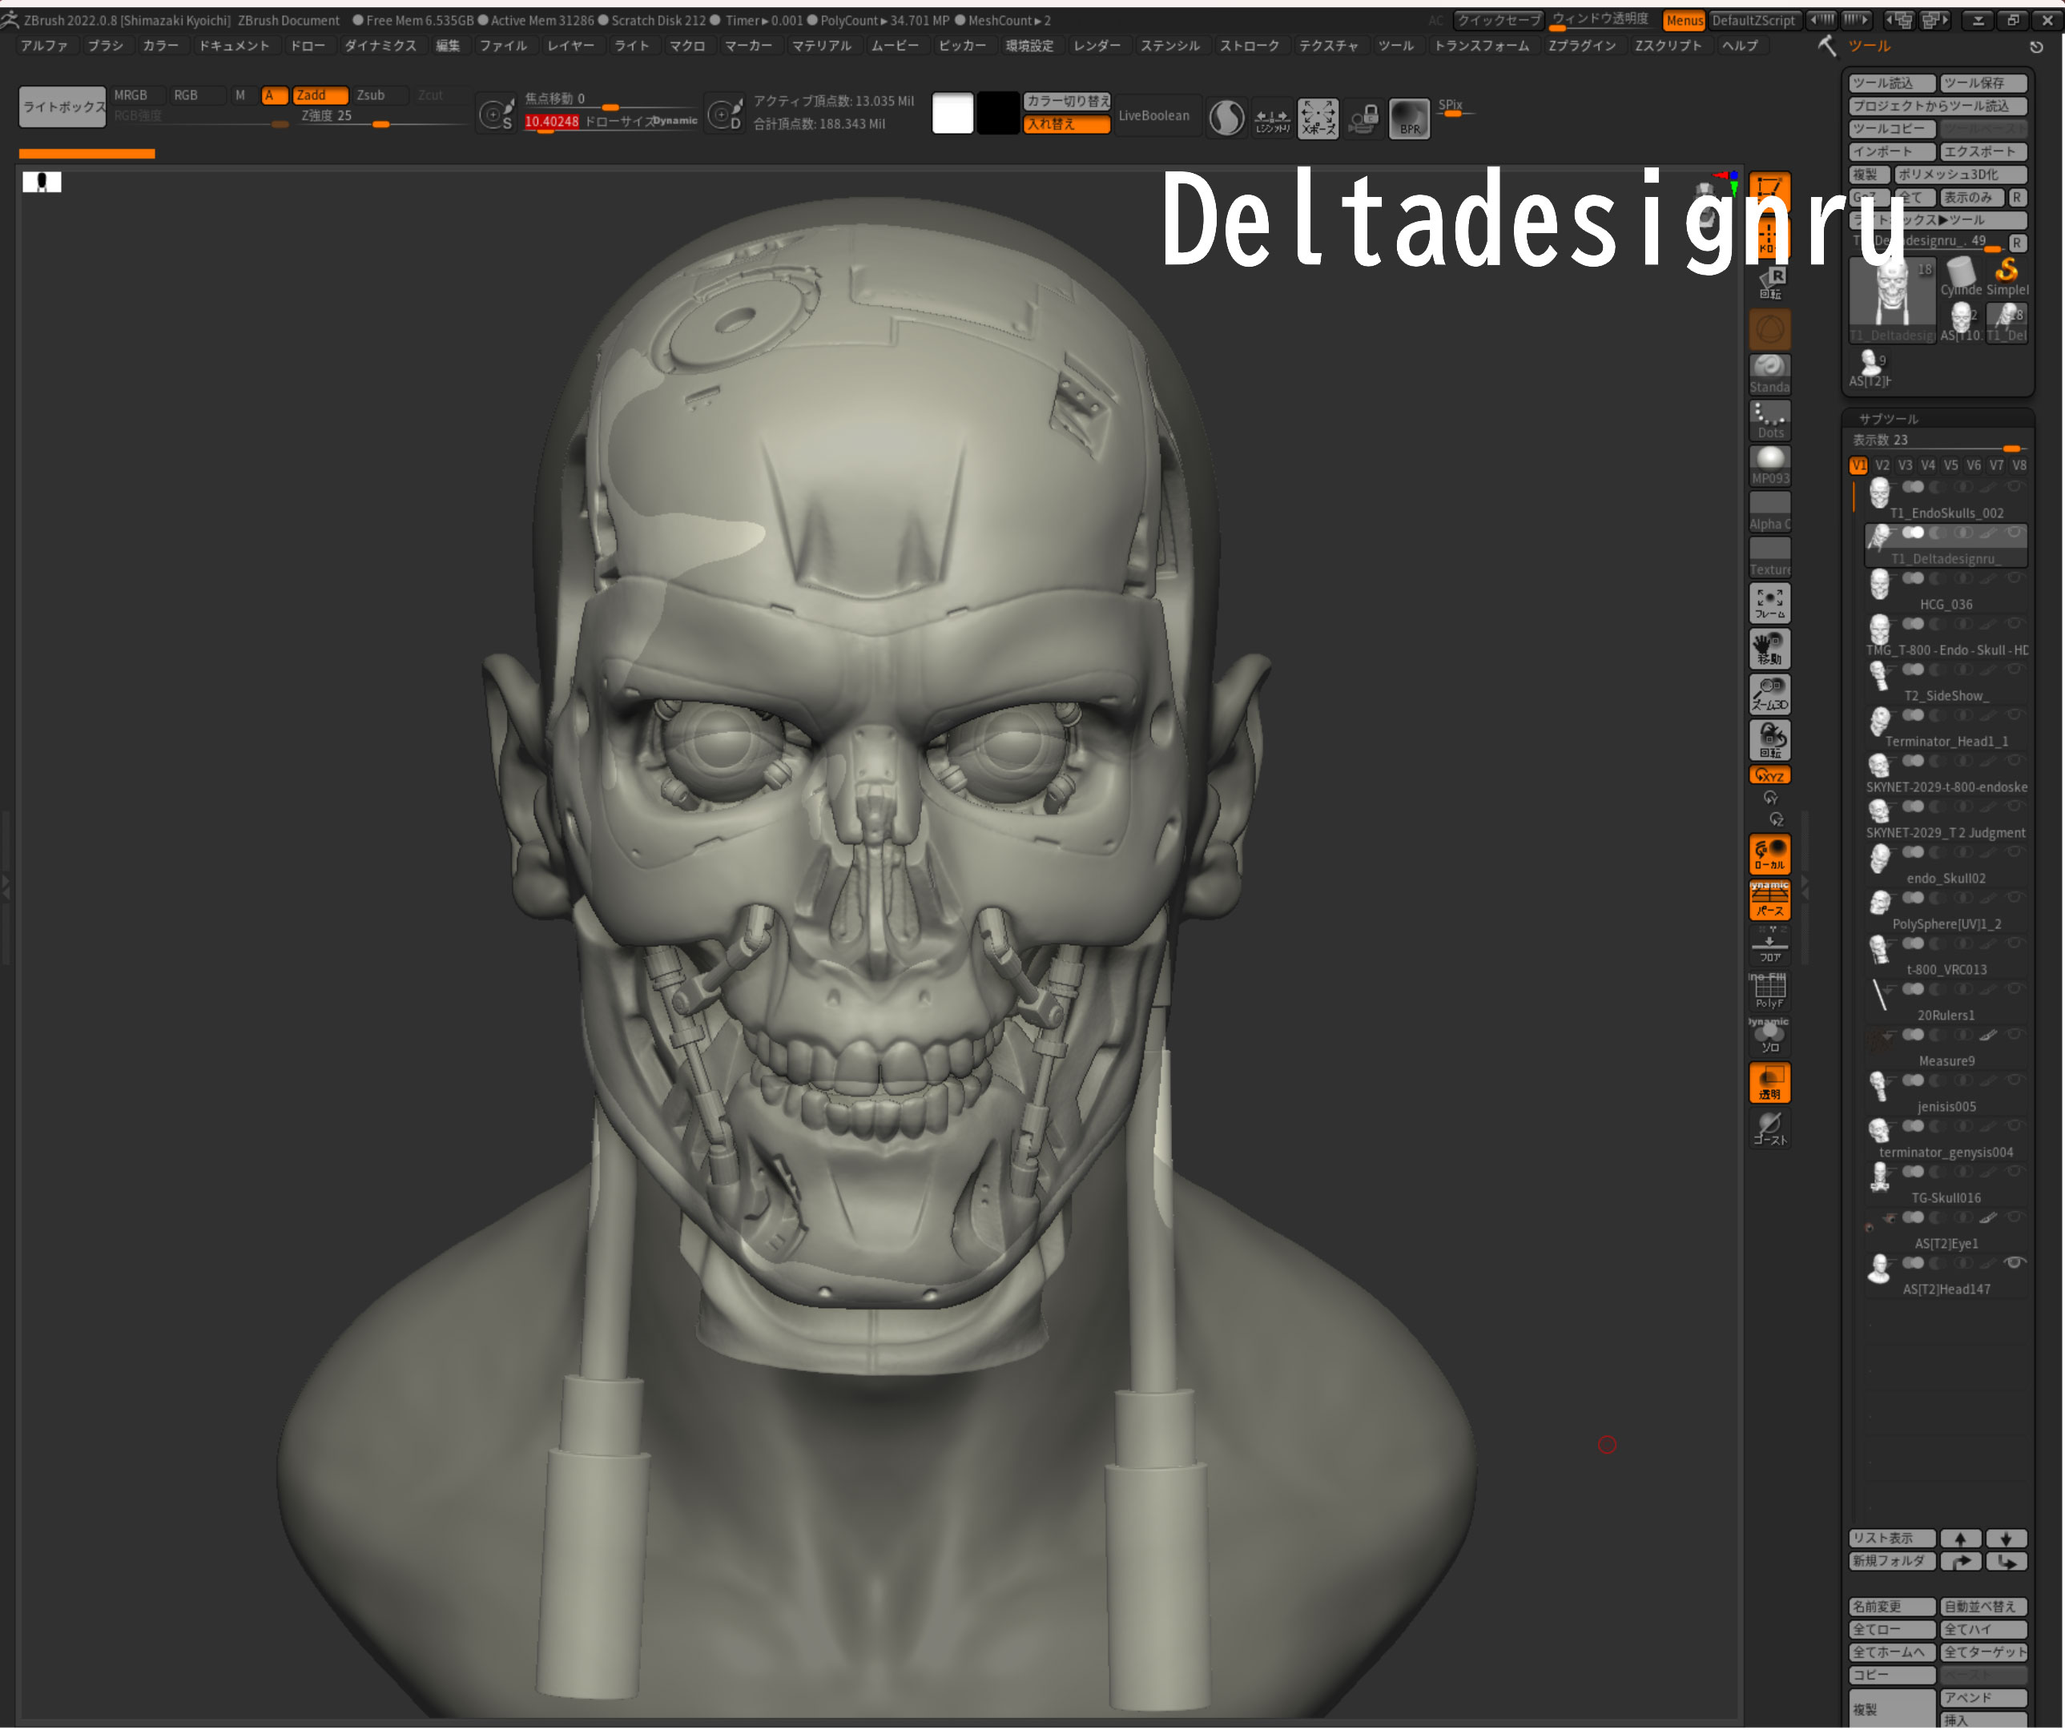Open the レンダー menu
The width and height of the screenshot is (2065, 1730).
pyautogui.click(x=1097, y=46)
